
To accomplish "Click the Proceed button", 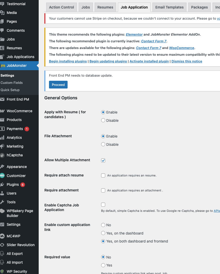I will click(58, 85).
